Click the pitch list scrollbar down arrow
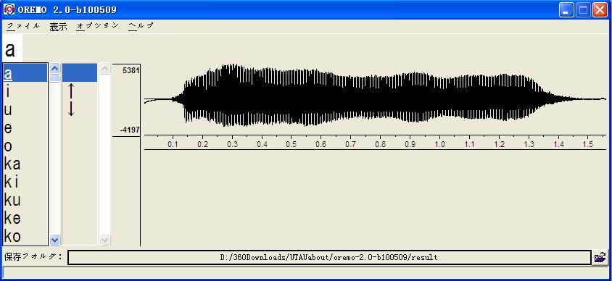The height and width of the screenshot is (281, 612). [x=104, y=240]
